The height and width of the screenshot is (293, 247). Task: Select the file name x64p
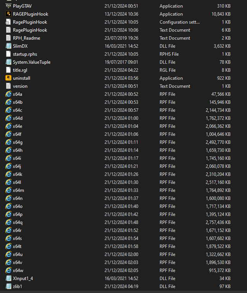tap(18, 214)
